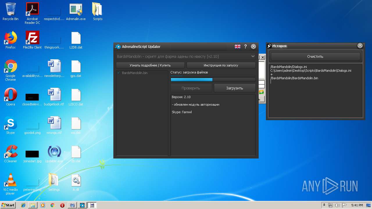The height and width of the screenshot is (209, 372).
Task: Click the close X of hidden window
Action: (262, 57)
